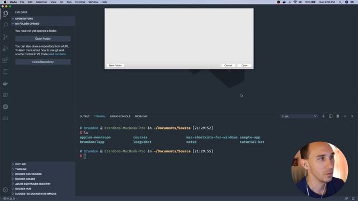Image resolution: width=358 pixels, height=201 pixels.
Task: Follow the 'read our docs' link
Action: (57, 54)
